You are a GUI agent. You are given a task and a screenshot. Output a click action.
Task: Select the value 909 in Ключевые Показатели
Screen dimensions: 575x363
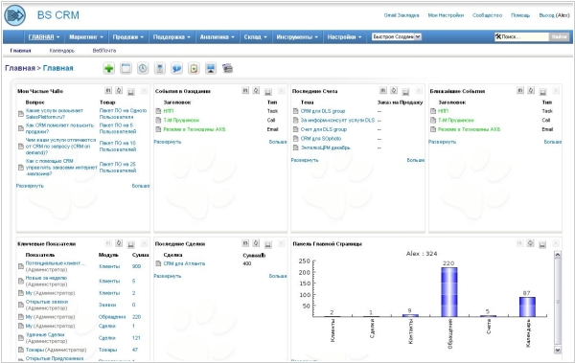point(136,266)
